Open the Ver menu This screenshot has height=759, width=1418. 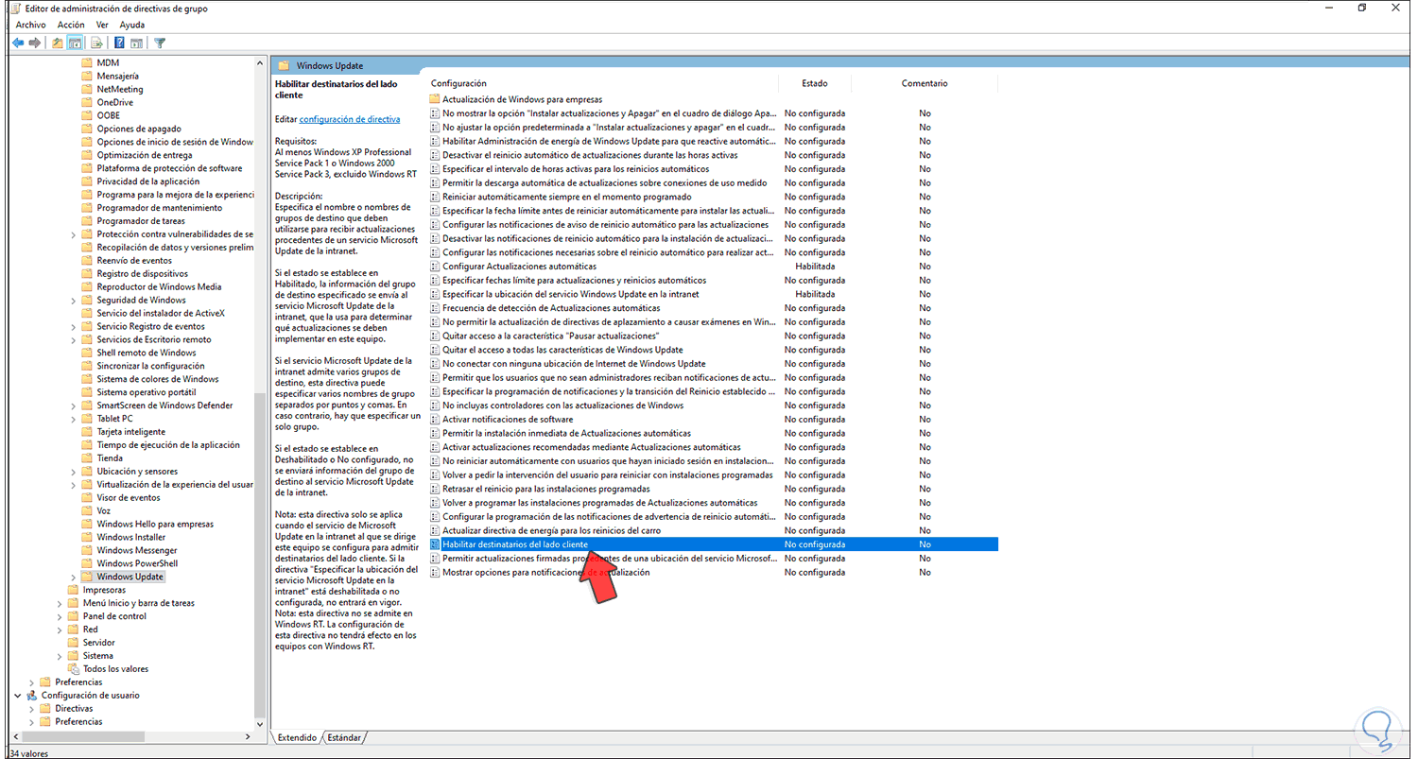click(102, 25)
